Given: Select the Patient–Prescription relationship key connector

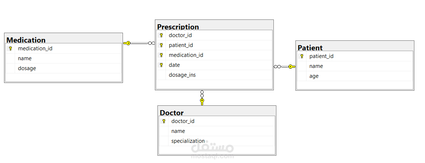Looking at the screenshot, I should point(291,67).
